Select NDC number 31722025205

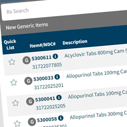click(51, 107)
